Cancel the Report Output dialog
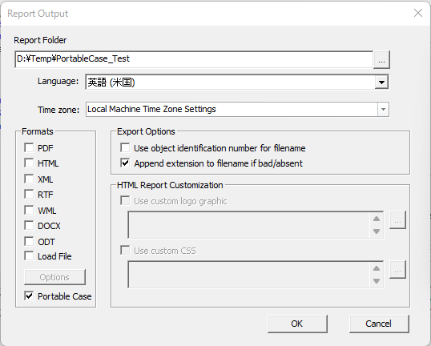Viewport: 431px width, 346px height. [379, 324]
